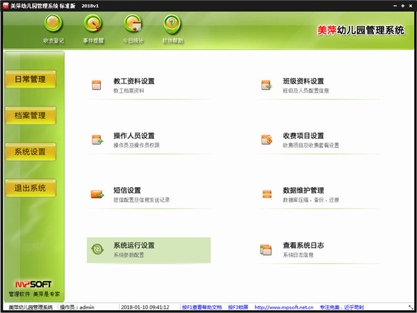This screenshot has height=313, width=417.
Task: Click the 今日统计 calendar icon
Action: [133, 24]
